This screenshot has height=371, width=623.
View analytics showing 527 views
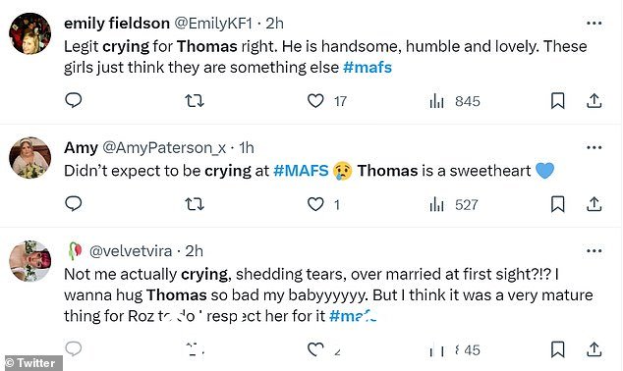[x=454, y=205]
